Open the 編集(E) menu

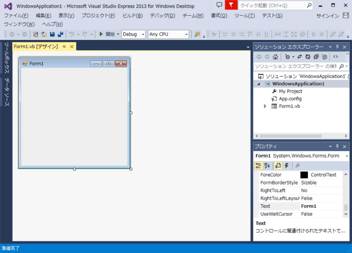pyautogui.click(x=43, y=15)
